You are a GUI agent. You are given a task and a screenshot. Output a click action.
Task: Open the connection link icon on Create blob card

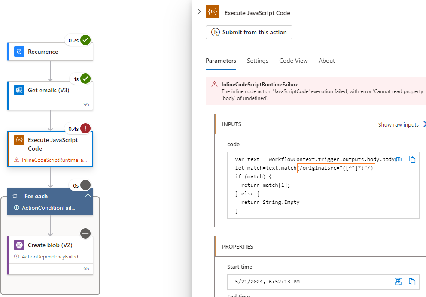[x=86, y=269]
